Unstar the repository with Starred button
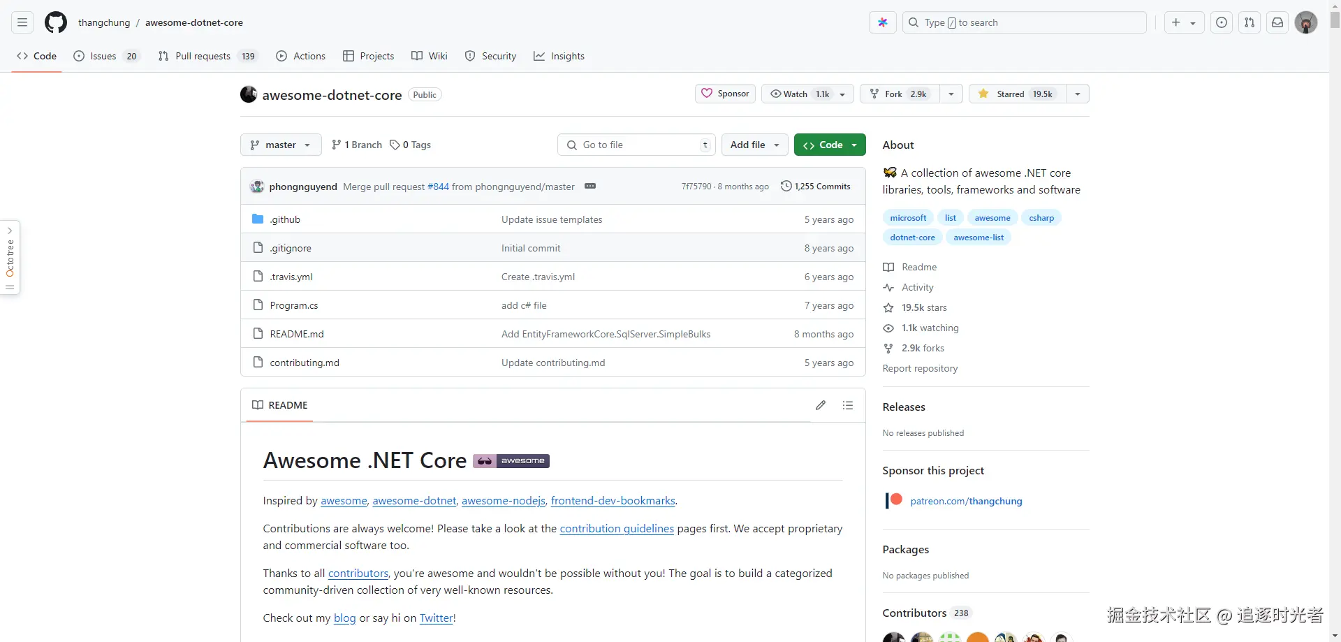The width and height of the screenshot is (1341, 642). [1018, 94]
